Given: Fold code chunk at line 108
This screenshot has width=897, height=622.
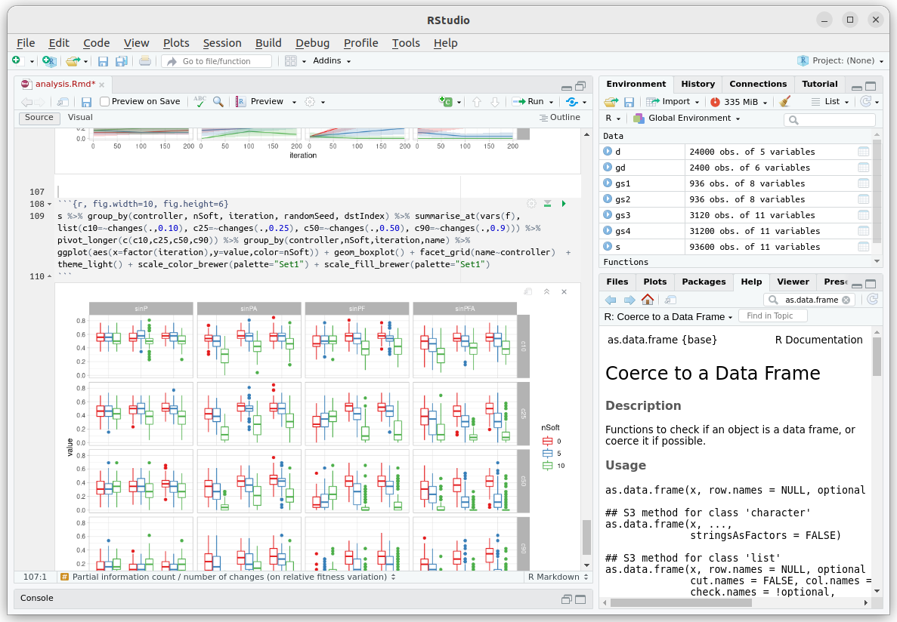Looking at the screenshot, I should pos(49,204).
